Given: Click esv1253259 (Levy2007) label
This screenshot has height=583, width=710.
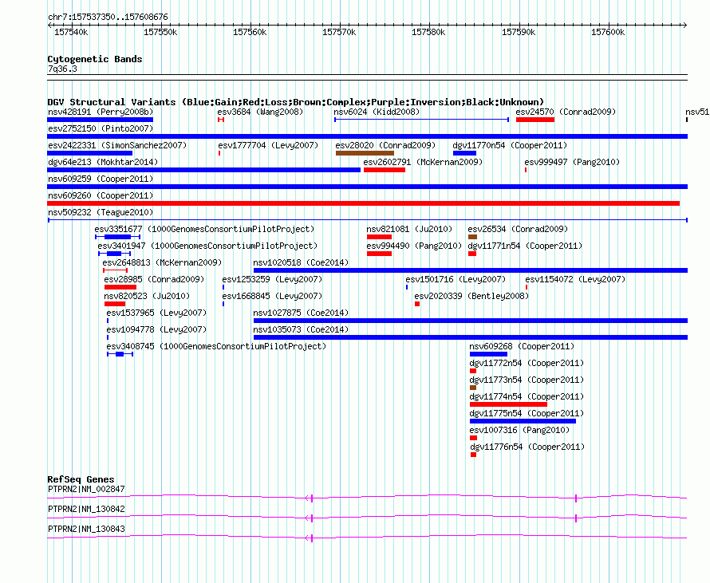Looking at the screenshot, I should pyautogui.click(x=272, y=279).
